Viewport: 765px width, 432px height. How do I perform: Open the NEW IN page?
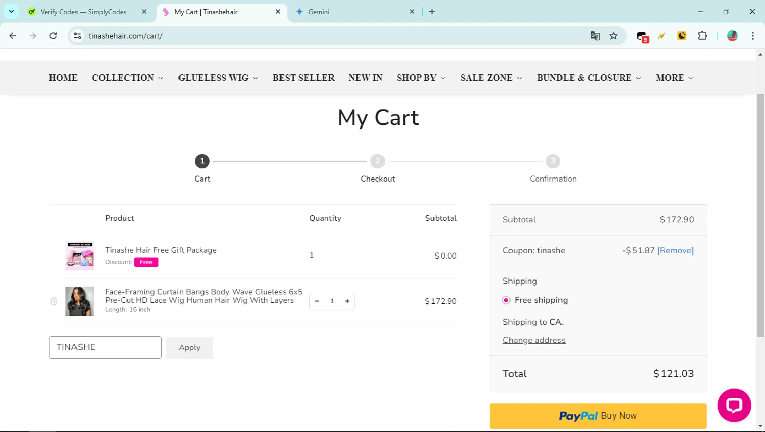coord(366,78)
